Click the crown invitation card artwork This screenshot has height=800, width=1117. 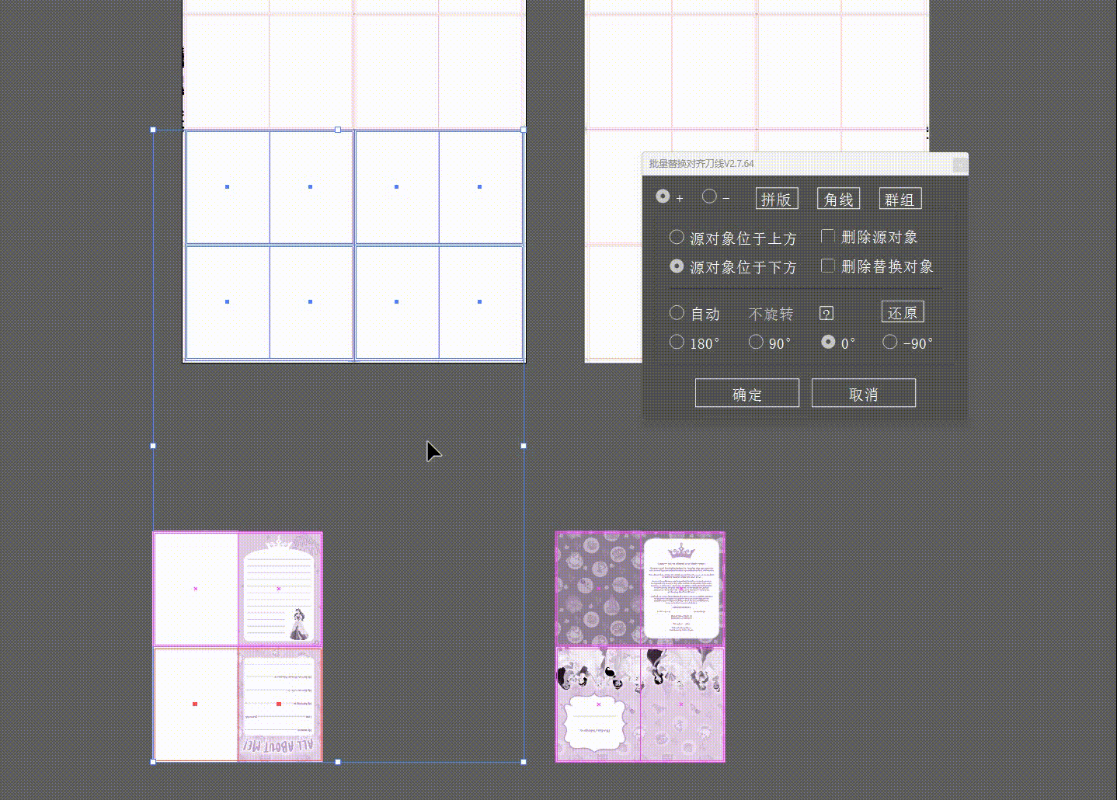(681, 588)
